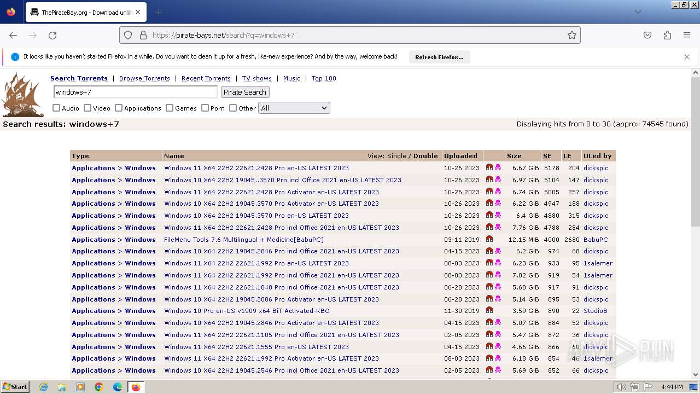
Task: Reload the page with refresh icon
Action: pos(52,35)
